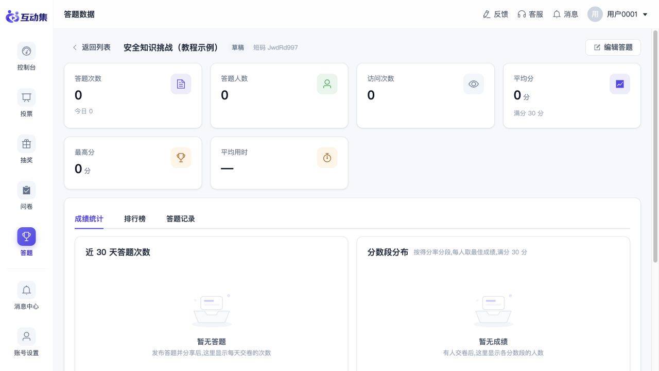Click the 编辑答题 button
Screen dimensions: 659x371
point(613,47)
